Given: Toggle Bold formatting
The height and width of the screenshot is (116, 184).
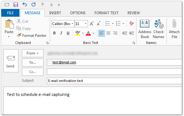Looking at the screenshot, I should 54,33.
